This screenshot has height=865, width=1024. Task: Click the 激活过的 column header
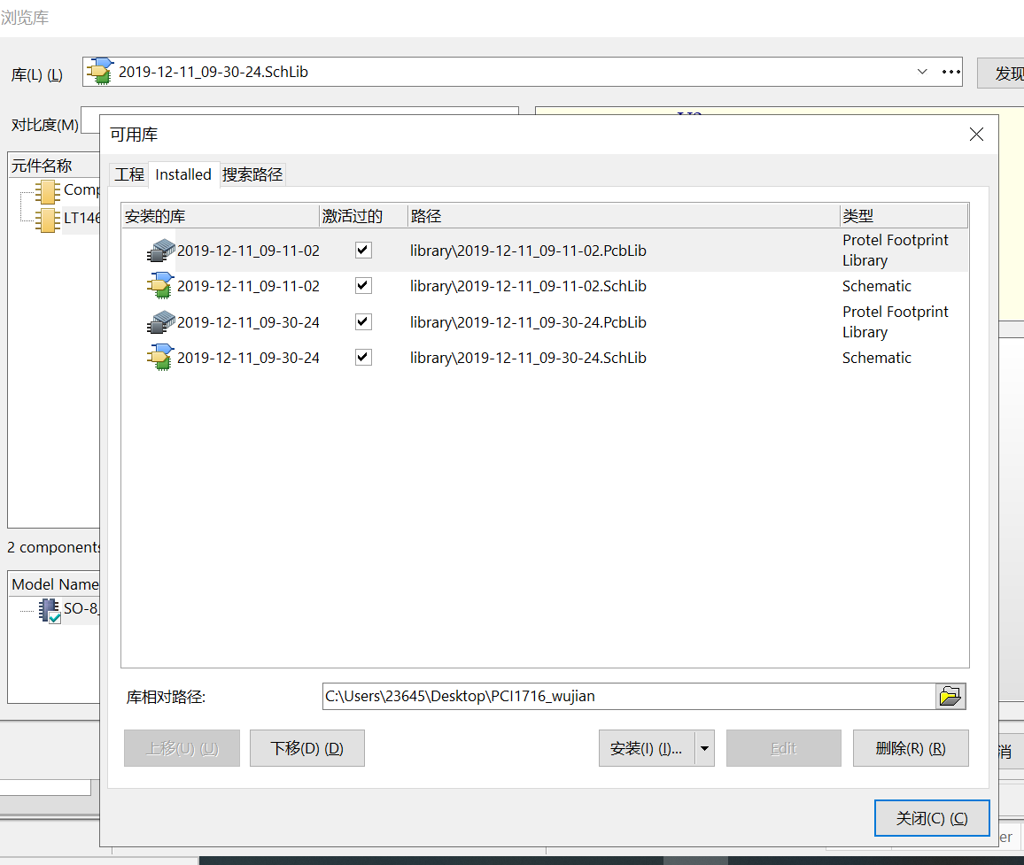364,216
